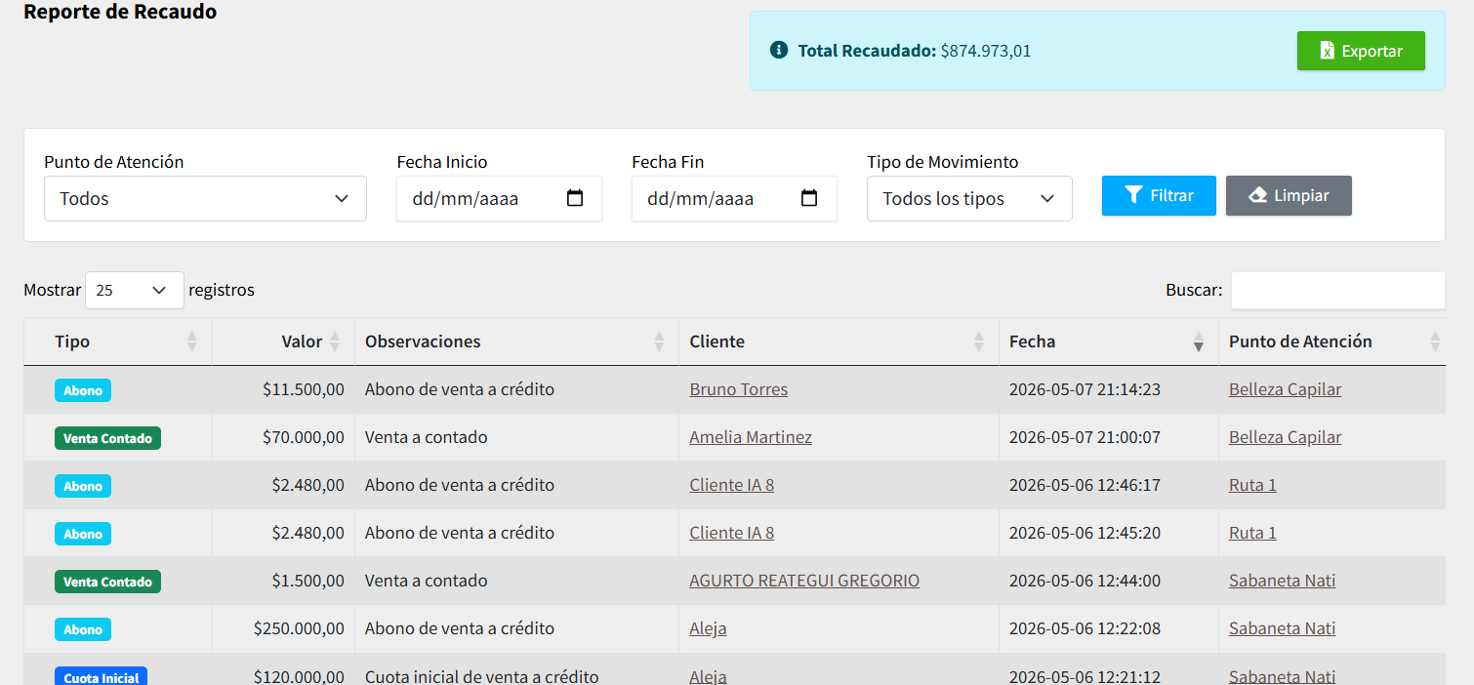Screen dimensions: 1474x685
Task: Apply filters with Filtrar button
Action: tap(1159, 195)
